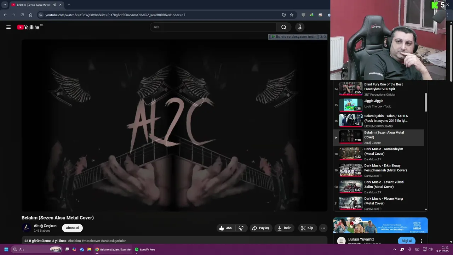The image size is (453, 255).
Task: Open Task View on taskbar
Action: pos(67,249)
